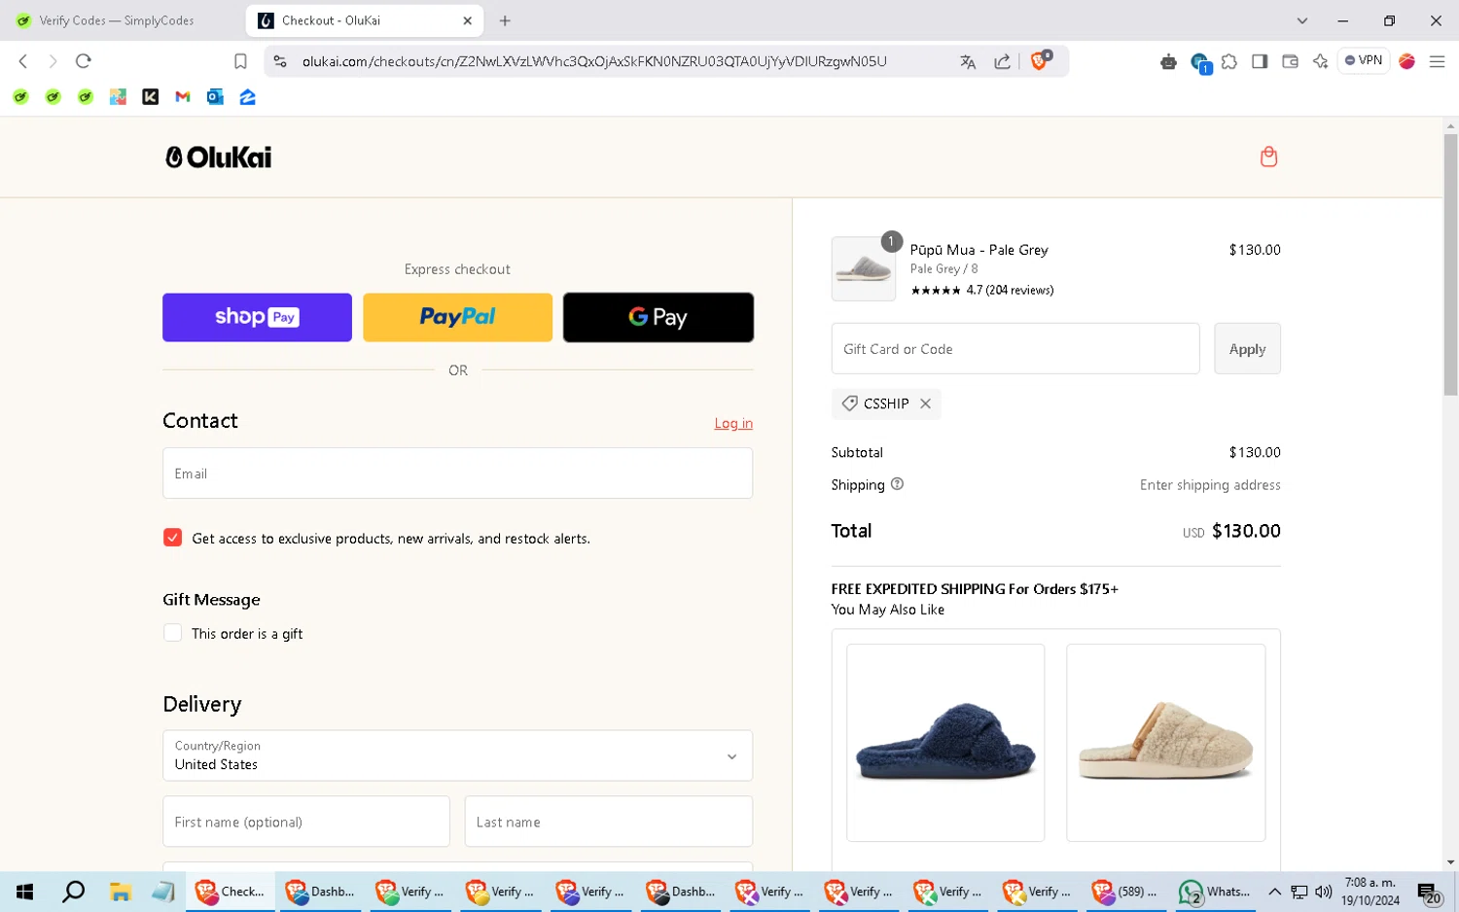
Task: Open the browser hamburger menu
Action: tap(1437, 61)
